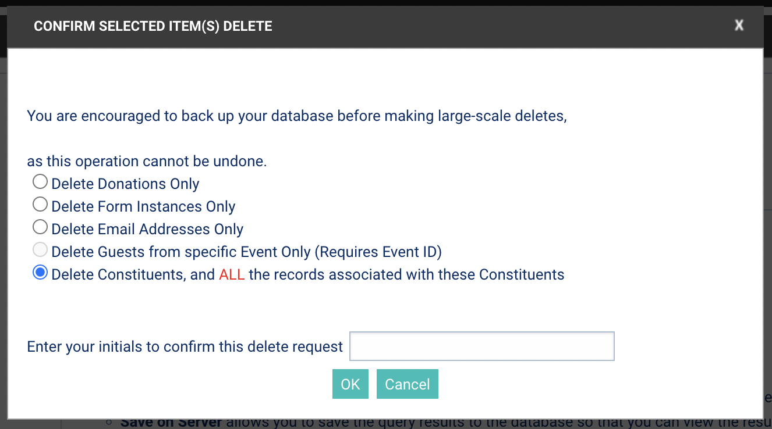Close the dialog with the X icon
772x429 pixels.
click(739, 25)
